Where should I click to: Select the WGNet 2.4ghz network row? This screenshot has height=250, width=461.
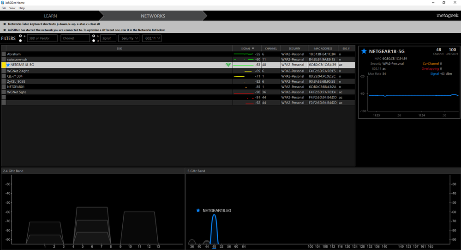pos(178,71)
